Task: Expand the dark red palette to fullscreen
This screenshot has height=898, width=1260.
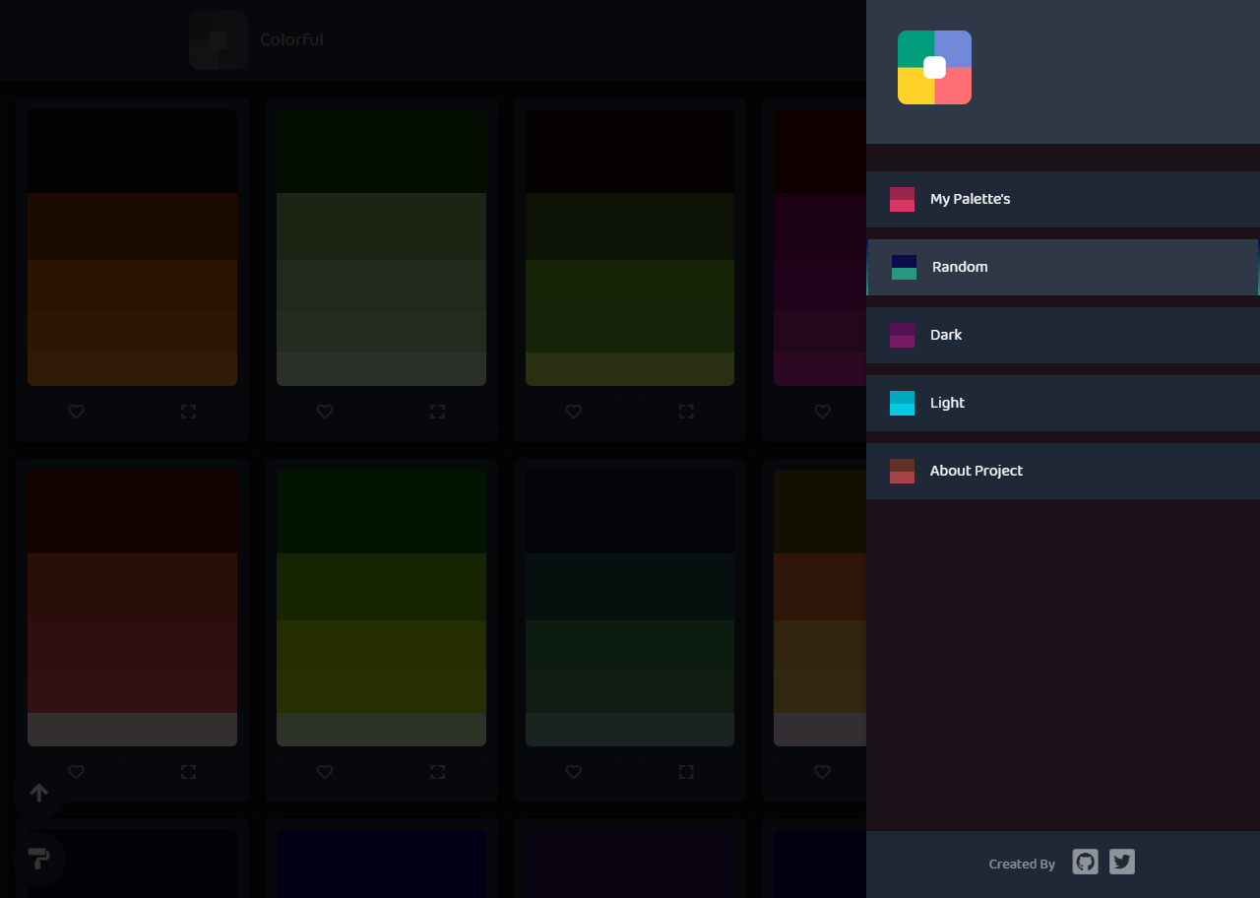Action: tap(188, 772)
